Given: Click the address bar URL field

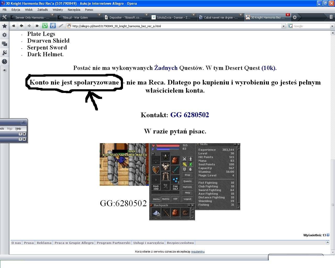Looking at the screenshot, I should [x=176, y=26].
